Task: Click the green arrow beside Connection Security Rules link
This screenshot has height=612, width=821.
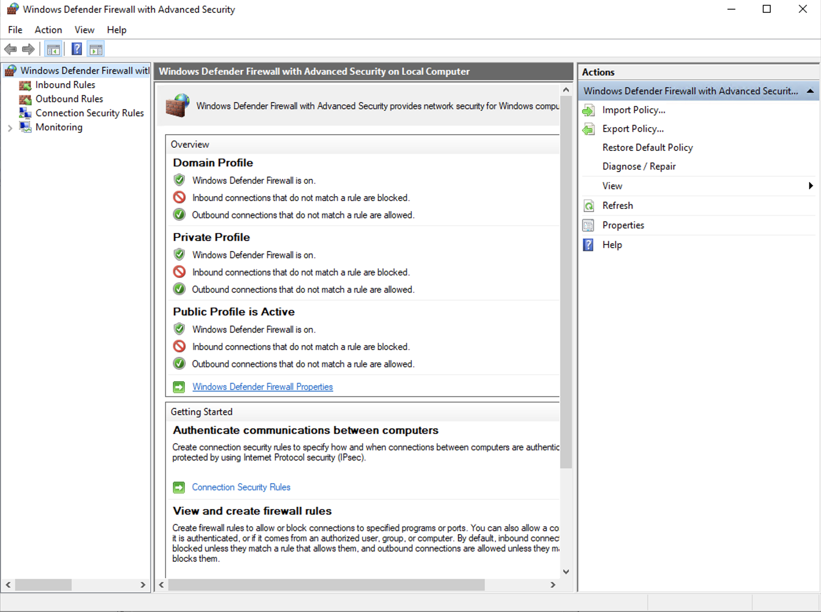Action: click(x=179, y=487)
